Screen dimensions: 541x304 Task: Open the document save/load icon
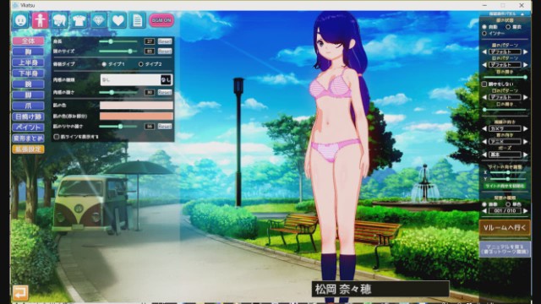[x=137, y=20]
